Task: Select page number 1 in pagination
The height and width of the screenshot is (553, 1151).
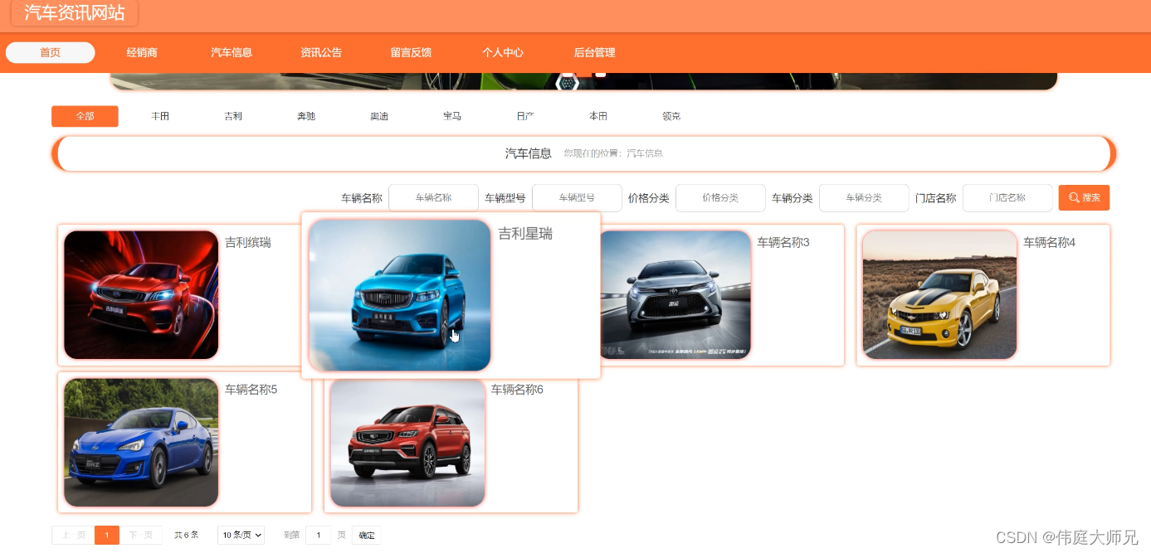Action: (107, 535)
